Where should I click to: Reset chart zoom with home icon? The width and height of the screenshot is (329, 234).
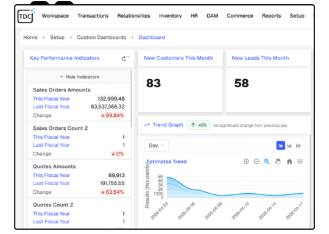coord(289,161)
